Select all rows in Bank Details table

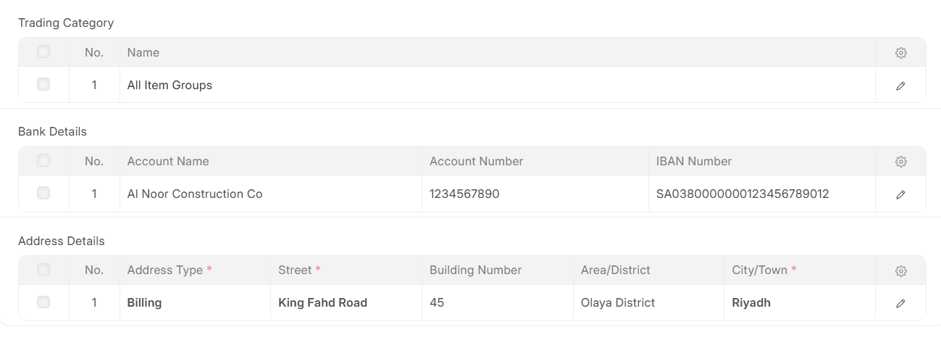coord(43,160)
